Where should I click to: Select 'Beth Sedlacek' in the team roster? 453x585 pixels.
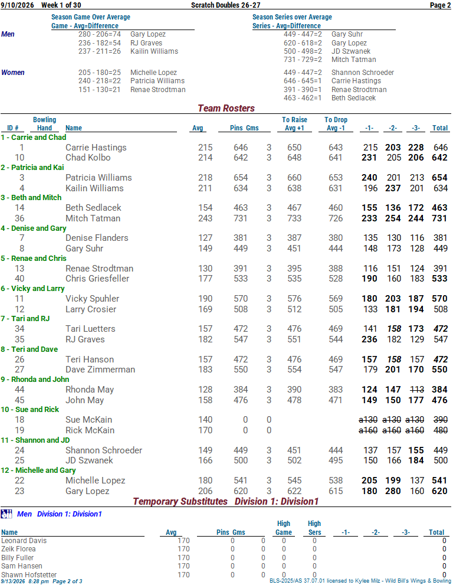tap(93, 207)
